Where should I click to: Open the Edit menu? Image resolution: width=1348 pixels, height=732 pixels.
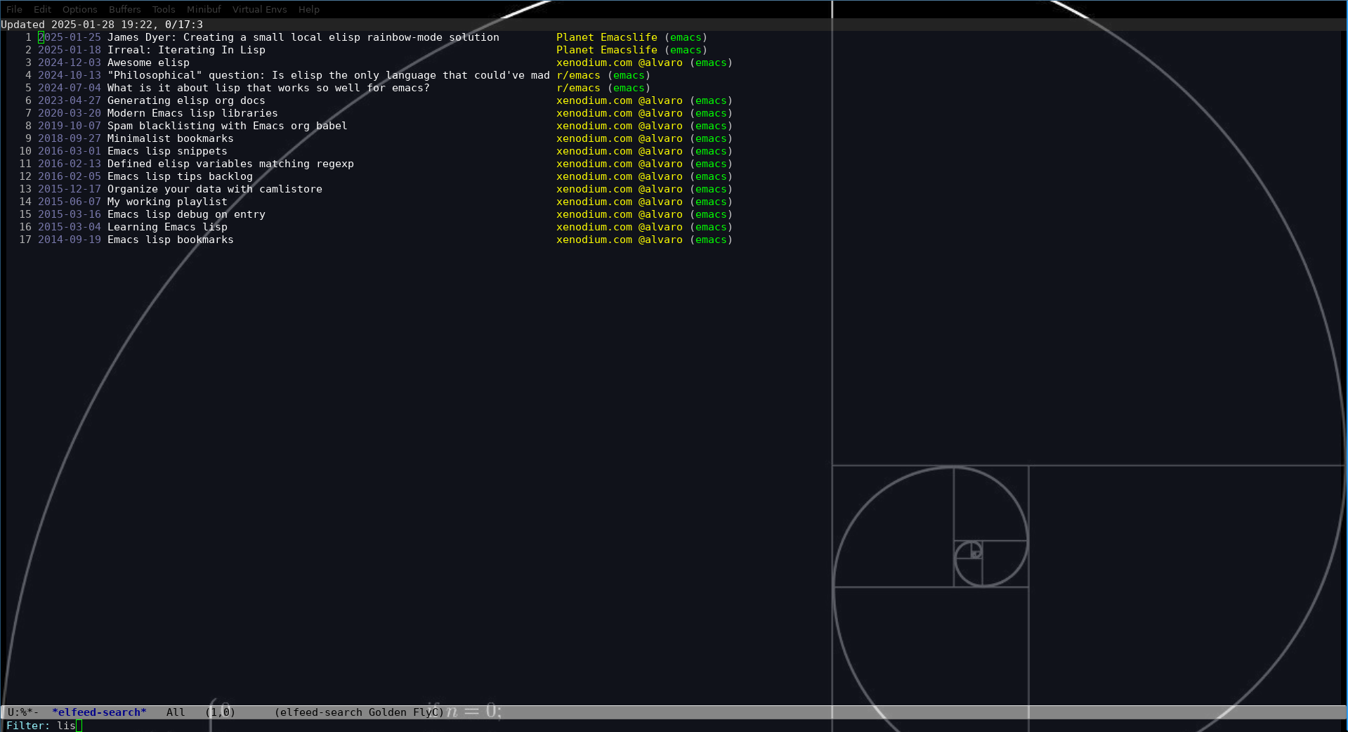(x=42, y=9)
